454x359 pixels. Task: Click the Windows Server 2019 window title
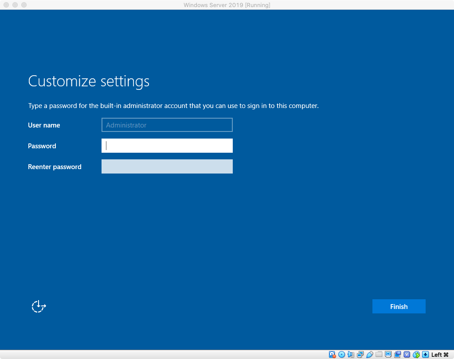[227, 5]
